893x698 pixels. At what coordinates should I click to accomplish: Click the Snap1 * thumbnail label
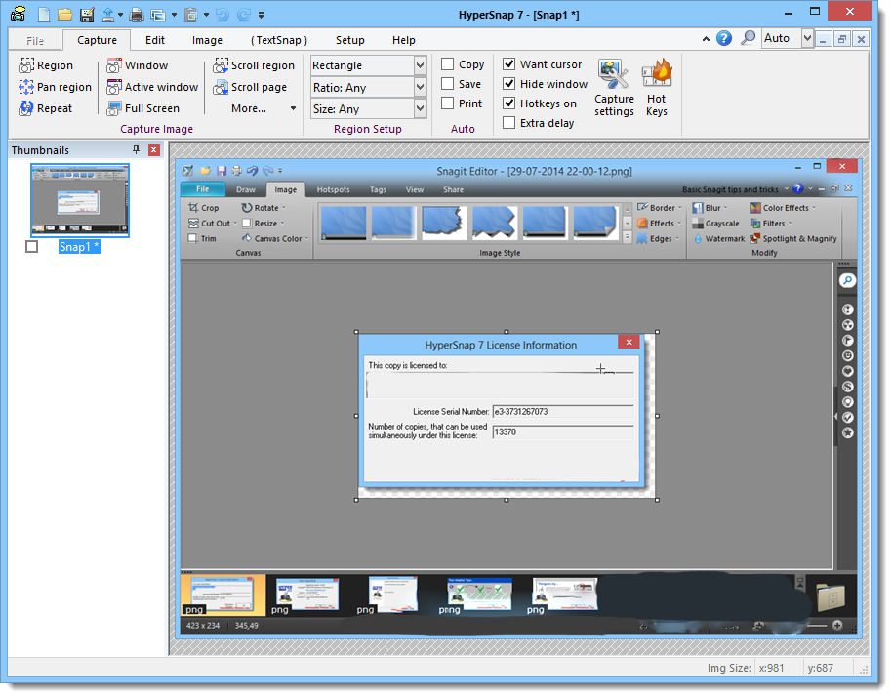(80, 247)
